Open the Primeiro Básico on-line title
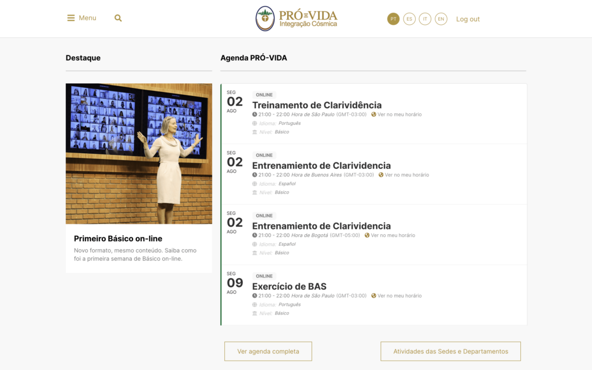The image size is (592, 370). [118, 239]
